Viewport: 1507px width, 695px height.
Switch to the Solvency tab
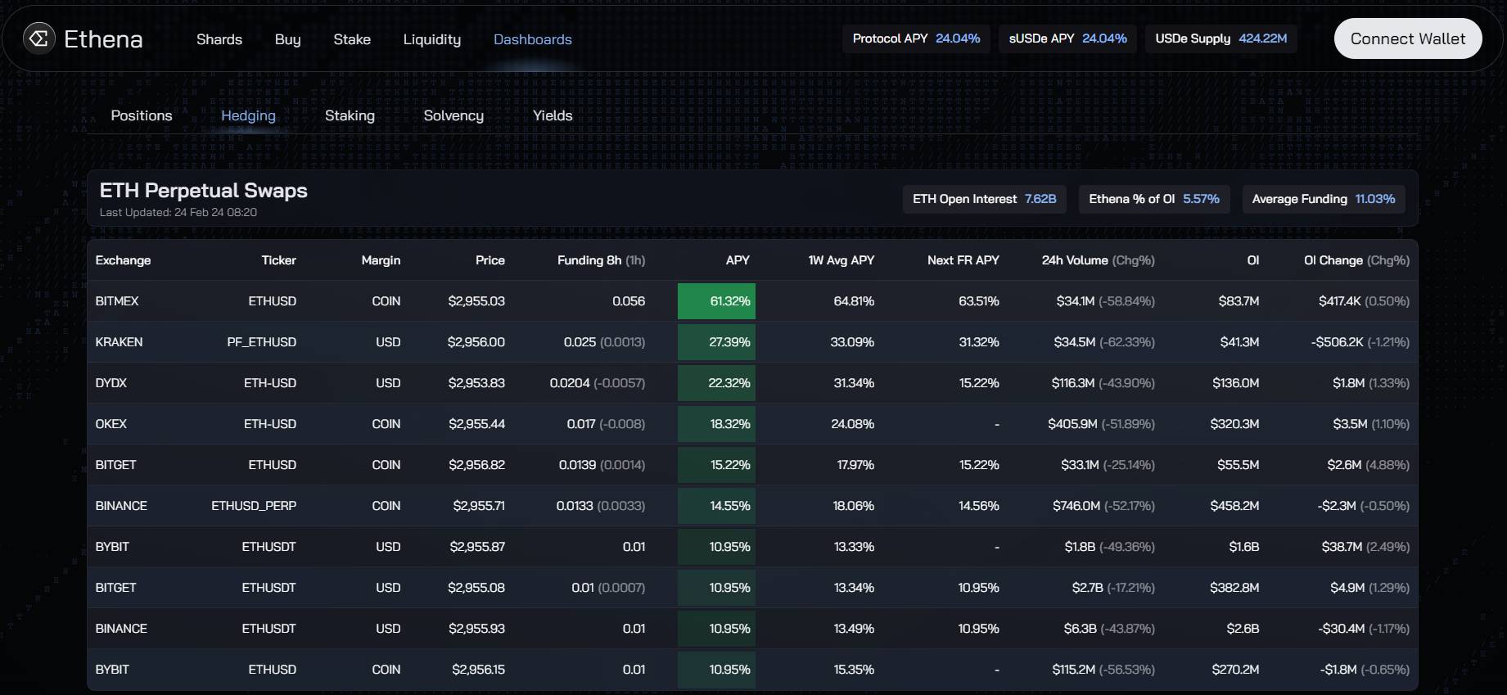[x=453, y=115]
